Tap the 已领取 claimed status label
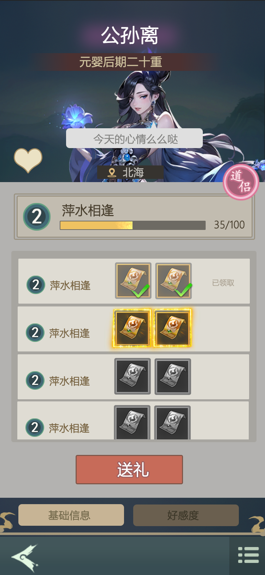This screenshot has width=265, height=575. (223, 283)
